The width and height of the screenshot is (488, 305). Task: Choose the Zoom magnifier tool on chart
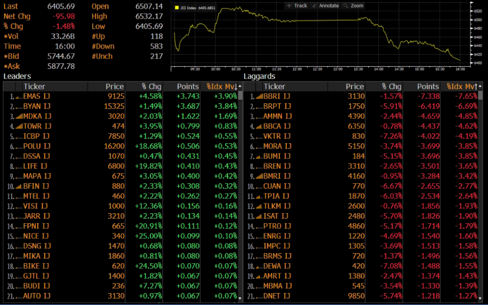[x=353, y=6]
